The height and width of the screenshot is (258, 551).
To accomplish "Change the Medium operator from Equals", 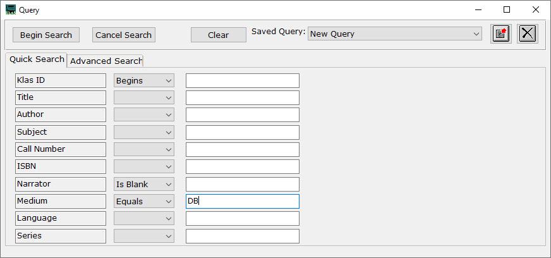I will coord(144,201).
